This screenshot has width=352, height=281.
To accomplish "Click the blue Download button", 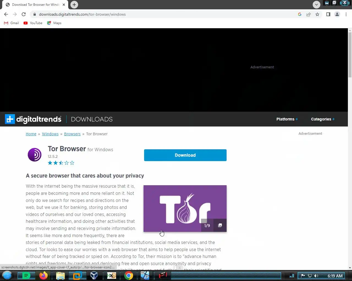I will coord(185,155).
